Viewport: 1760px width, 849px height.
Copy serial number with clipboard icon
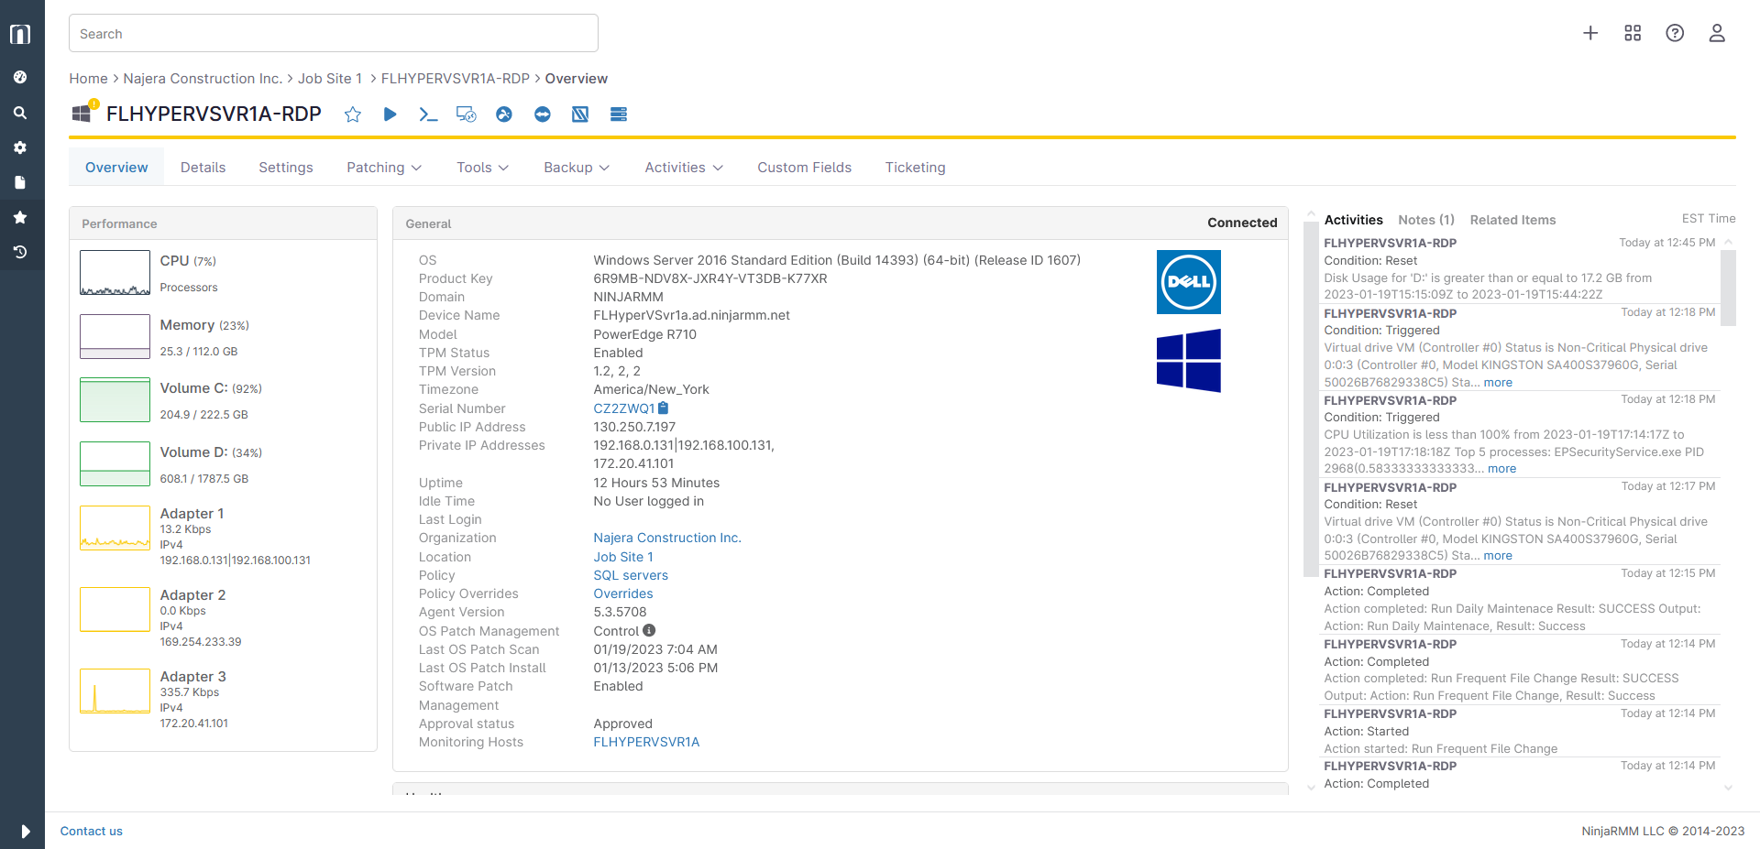(x=664, y=408)
